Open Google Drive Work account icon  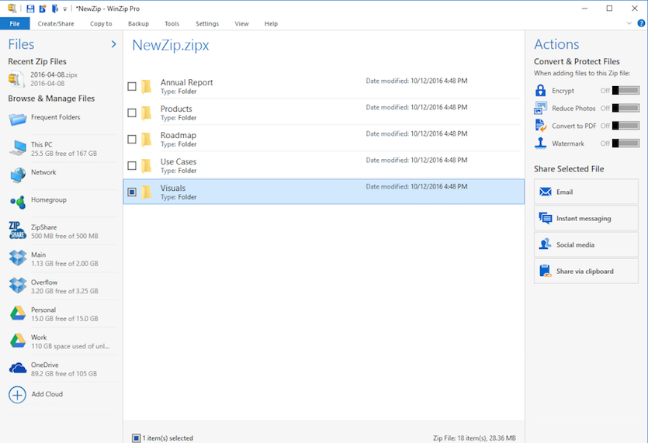[18, 341]
